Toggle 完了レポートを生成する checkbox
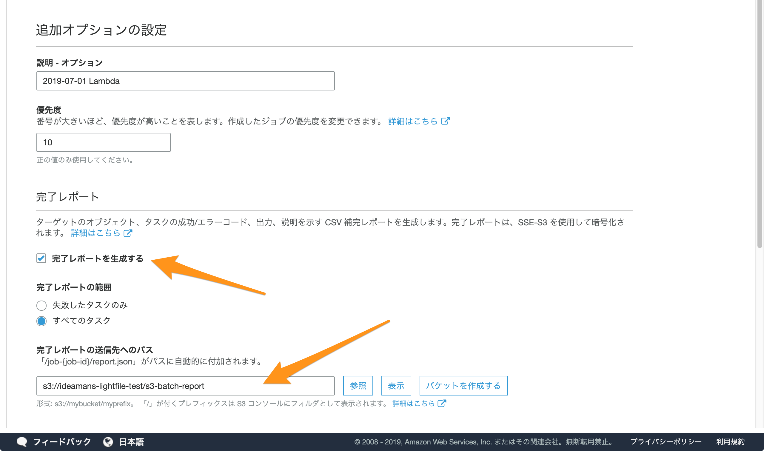The height and width of the screenshot is (451, 764). click(41, 258)
